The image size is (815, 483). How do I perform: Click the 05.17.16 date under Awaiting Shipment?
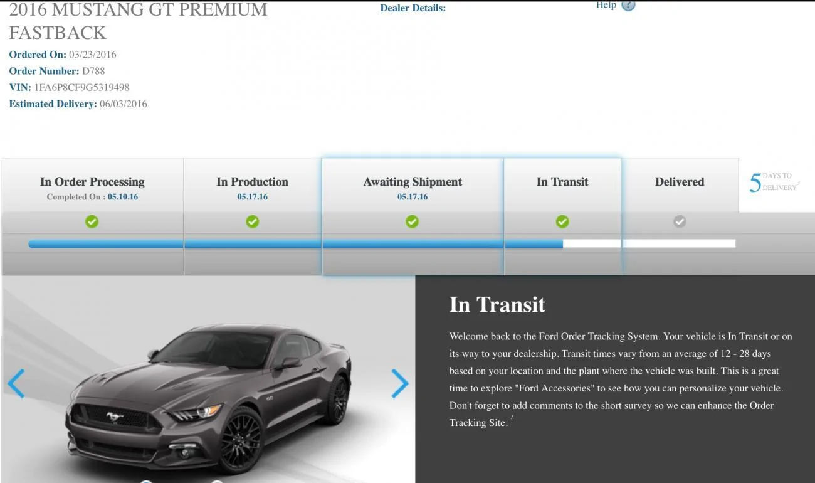point(413,197)
